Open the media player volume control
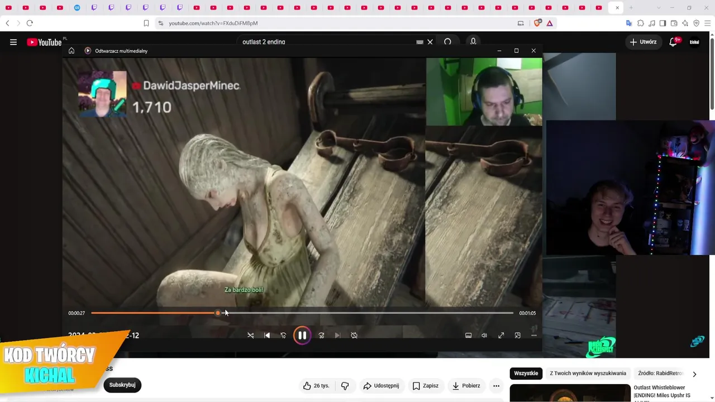Image resolution: width=715 pixels, height=402 pixels. coord(484,336)
